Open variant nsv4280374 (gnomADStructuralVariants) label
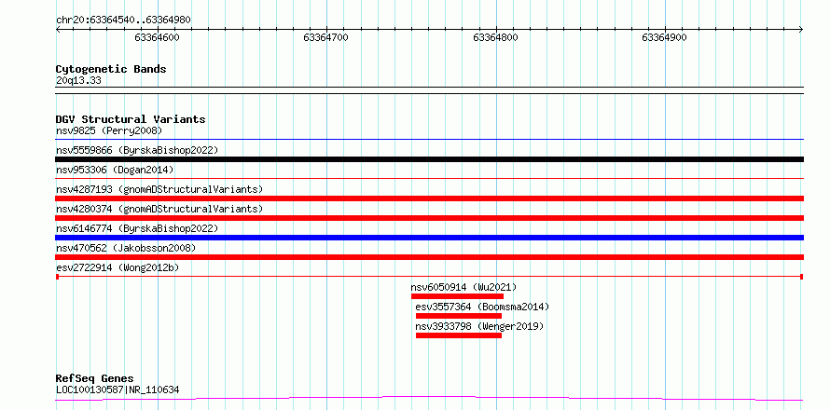830x410 pixels. click(159, 209)
